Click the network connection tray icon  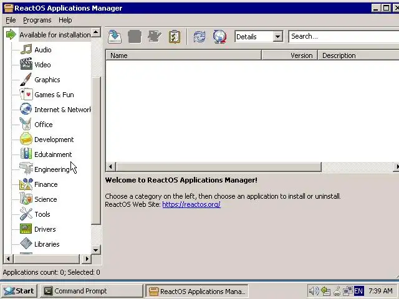(x=348, y=291)
